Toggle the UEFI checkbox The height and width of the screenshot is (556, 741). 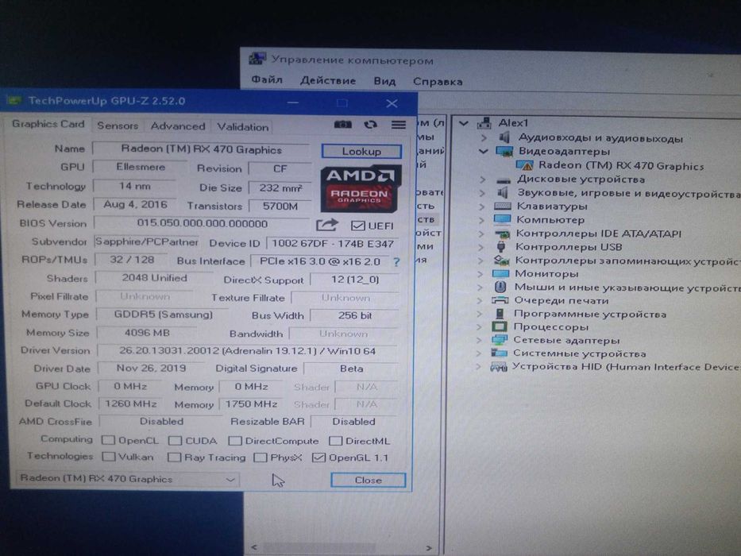[x=357, y=226]
